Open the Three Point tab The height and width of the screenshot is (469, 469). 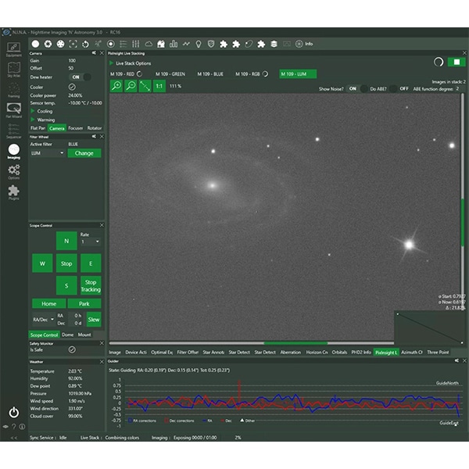click(x=438, y=353)
